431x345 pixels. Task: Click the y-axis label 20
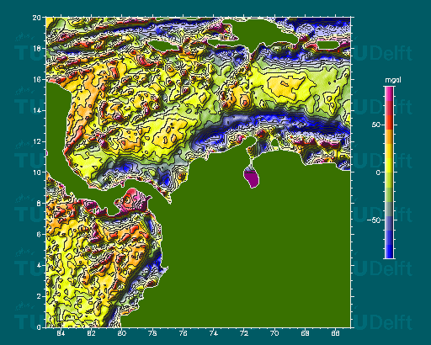tap(36, 18)
